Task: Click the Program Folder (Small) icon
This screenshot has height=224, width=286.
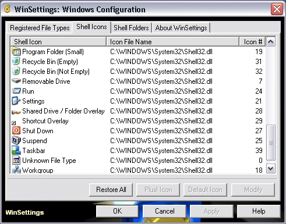Action: [x=16, y=51]
